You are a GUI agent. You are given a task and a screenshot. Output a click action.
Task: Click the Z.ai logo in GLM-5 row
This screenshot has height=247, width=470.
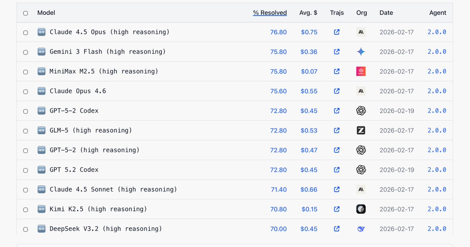tap(361, 130)
